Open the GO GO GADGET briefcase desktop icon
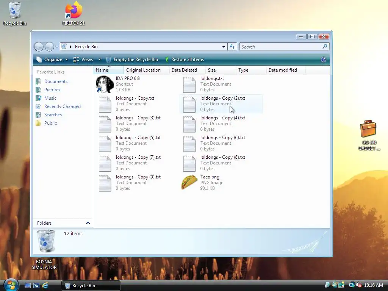The image size is (388, 291). (x=369, y=135)
